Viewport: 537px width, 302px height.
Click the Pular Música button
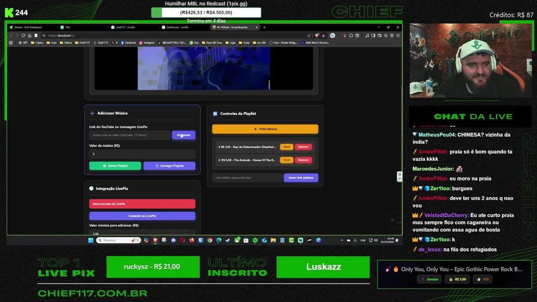point(265,129)
